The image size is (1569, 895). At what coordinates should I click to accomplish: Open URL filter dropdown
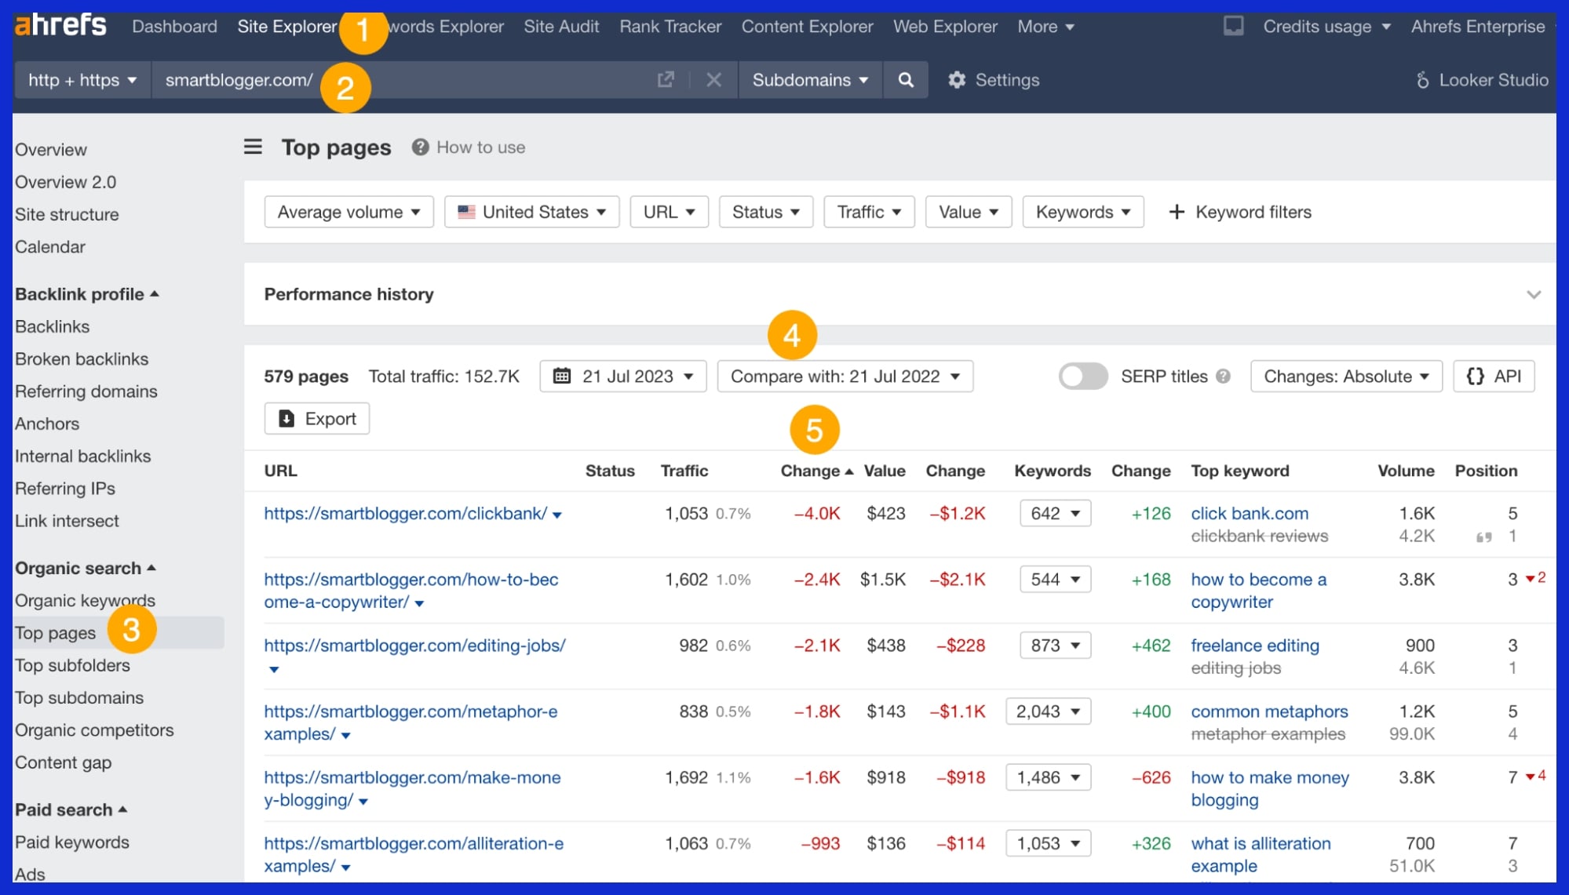(670, 212)
